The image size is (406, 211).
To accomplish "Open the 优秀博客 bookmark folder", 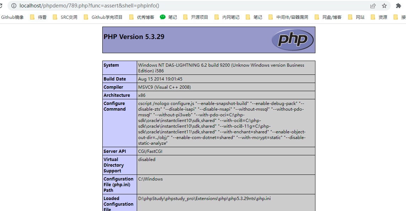I will point(142,17).
